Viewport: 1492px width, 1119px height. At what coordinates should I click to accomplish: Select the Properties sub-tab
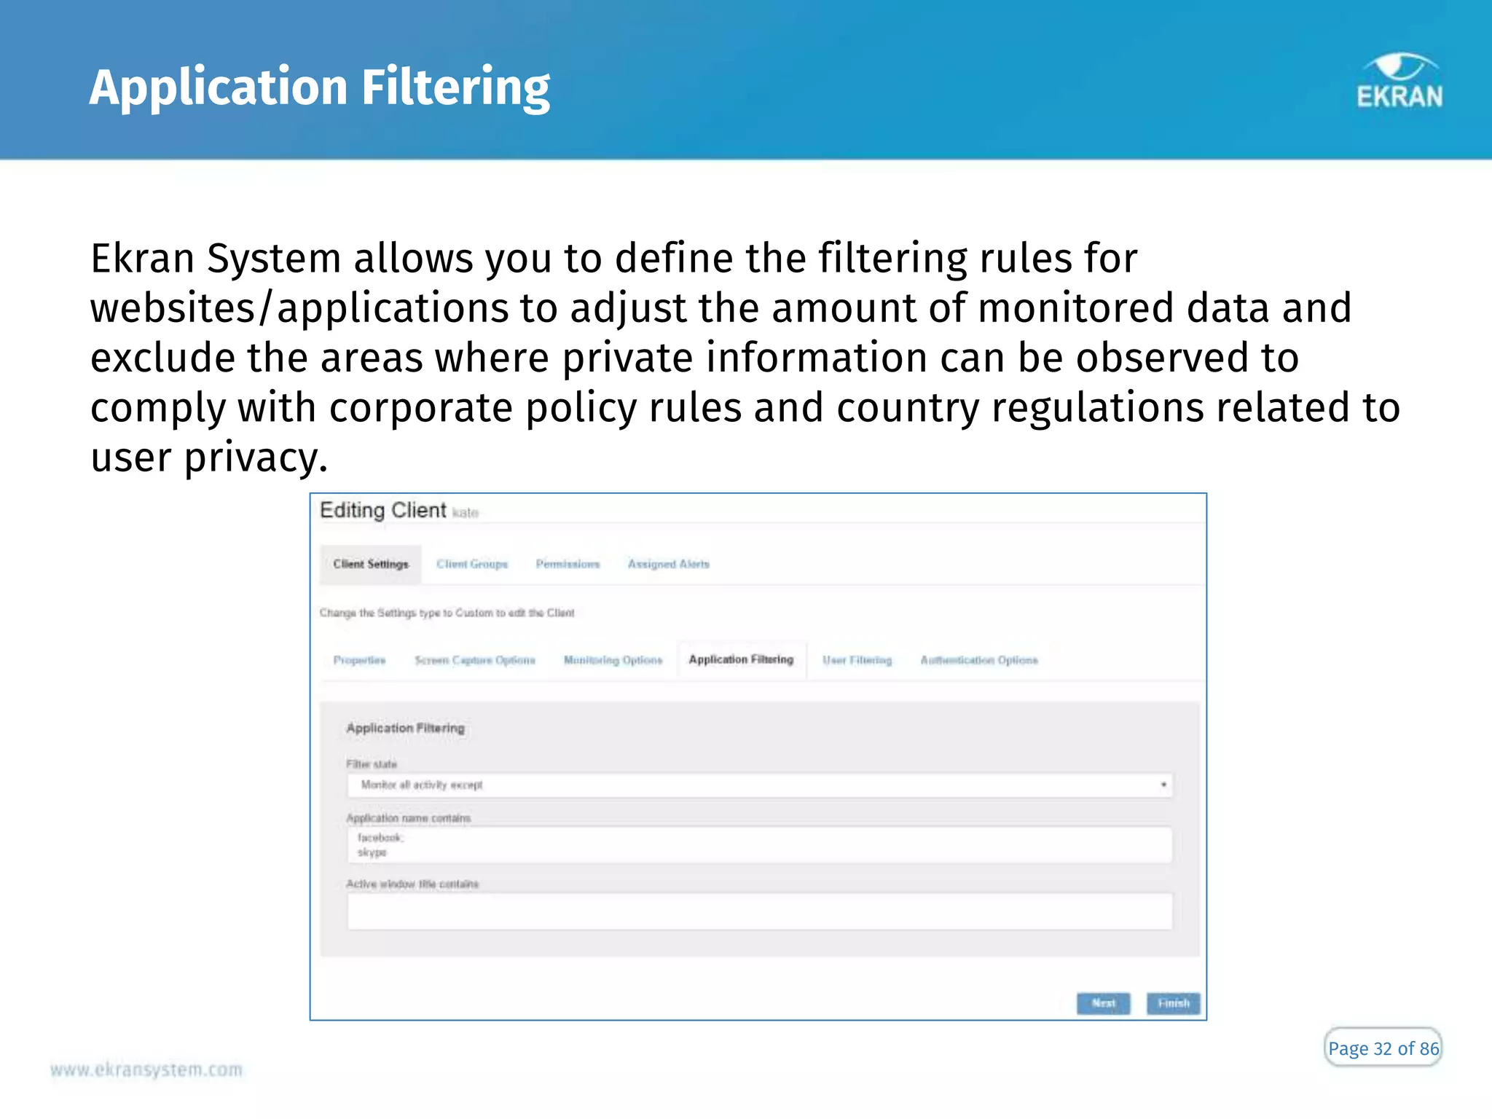(359, 660)
